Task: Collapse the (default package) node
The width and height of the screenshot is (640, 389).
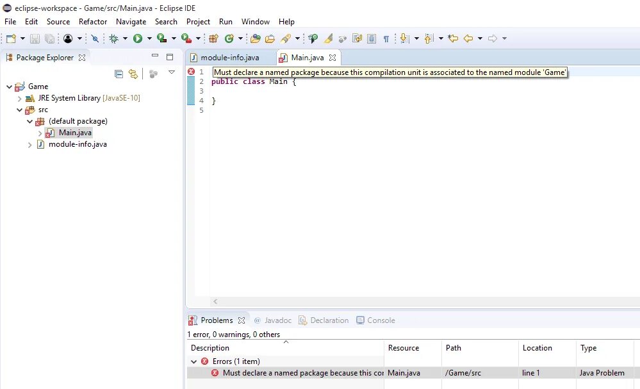Action: tap(29, 121)
